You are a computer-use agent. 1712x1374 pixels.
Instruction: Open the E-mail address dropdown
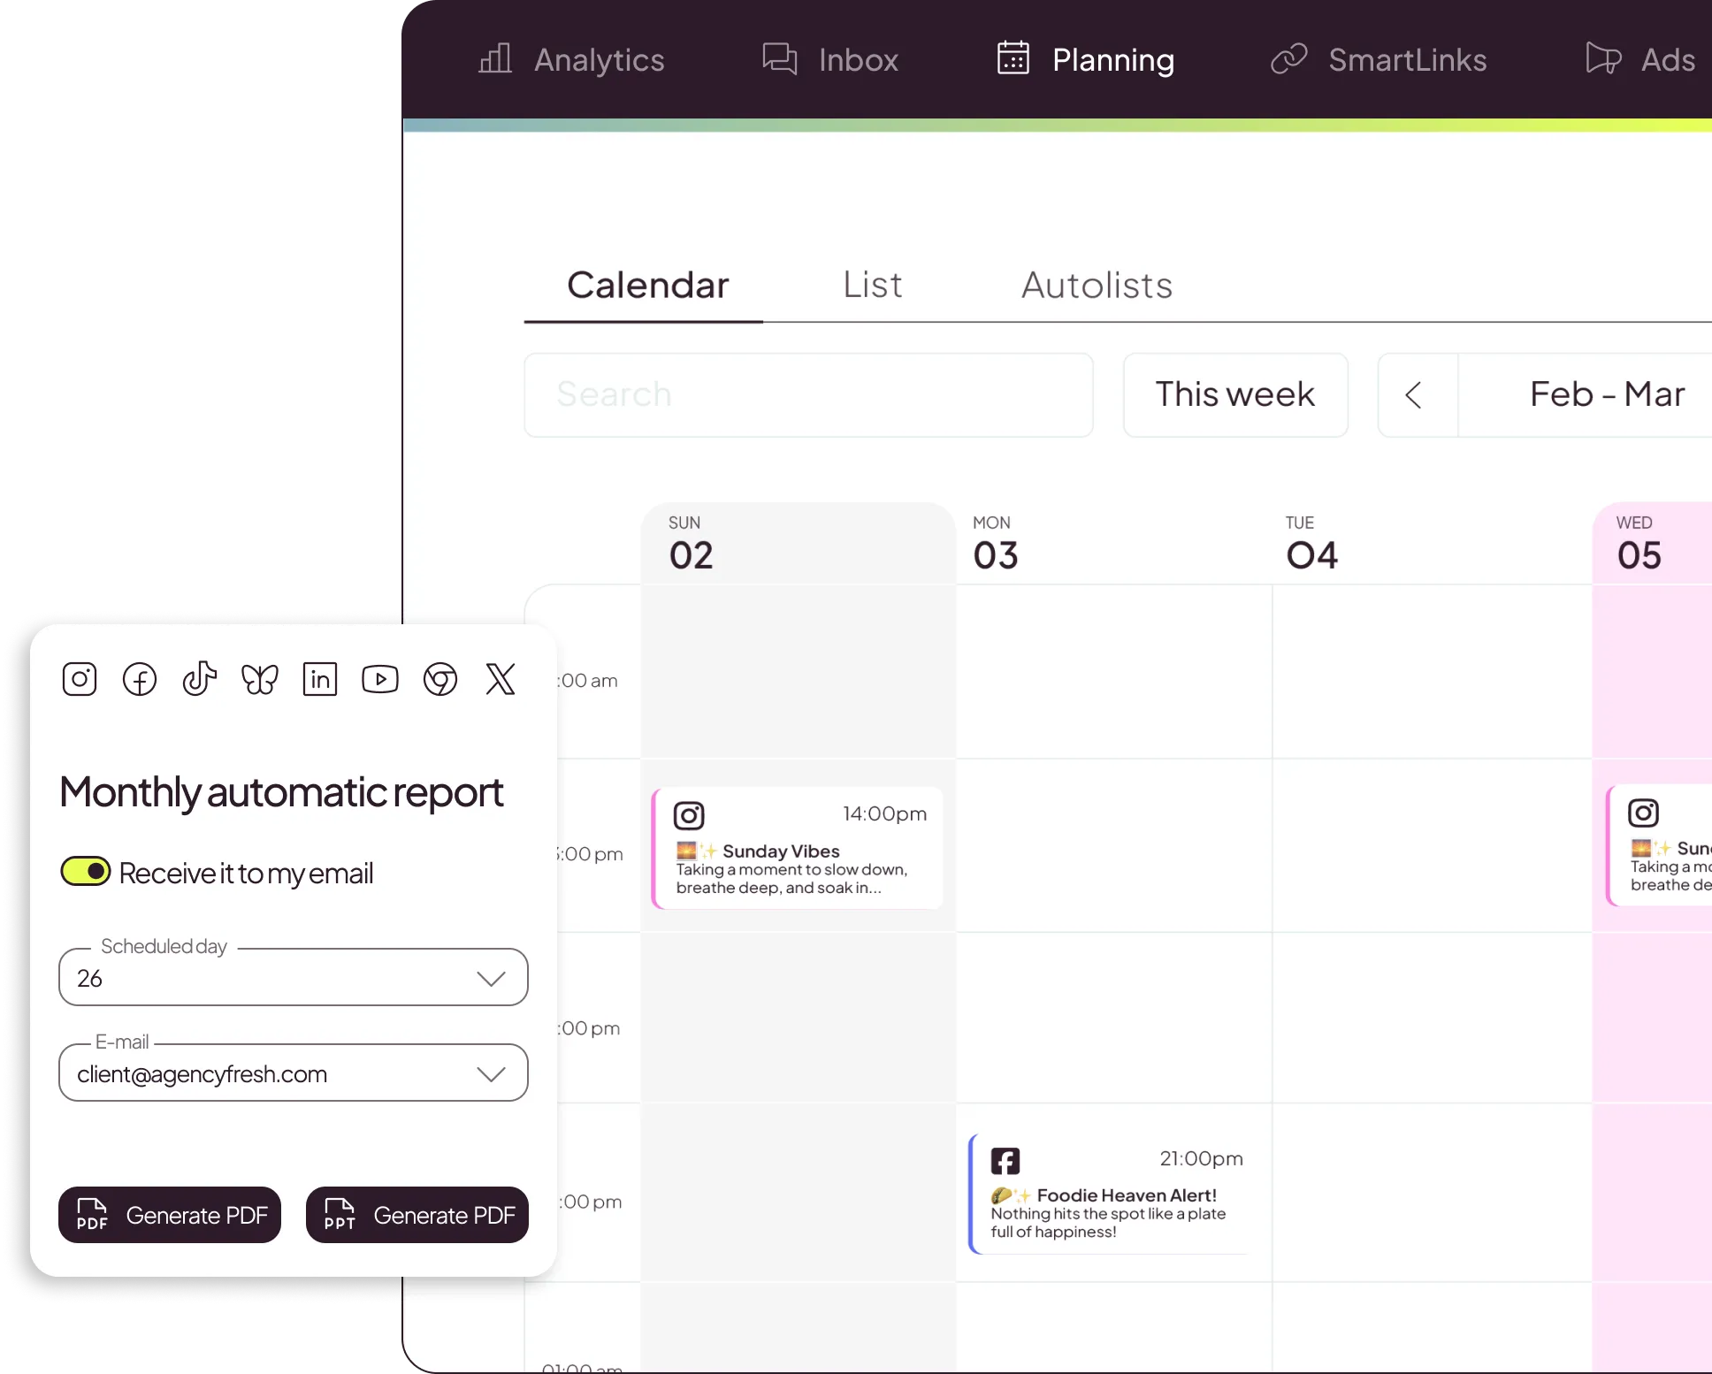click(294, 1072)
